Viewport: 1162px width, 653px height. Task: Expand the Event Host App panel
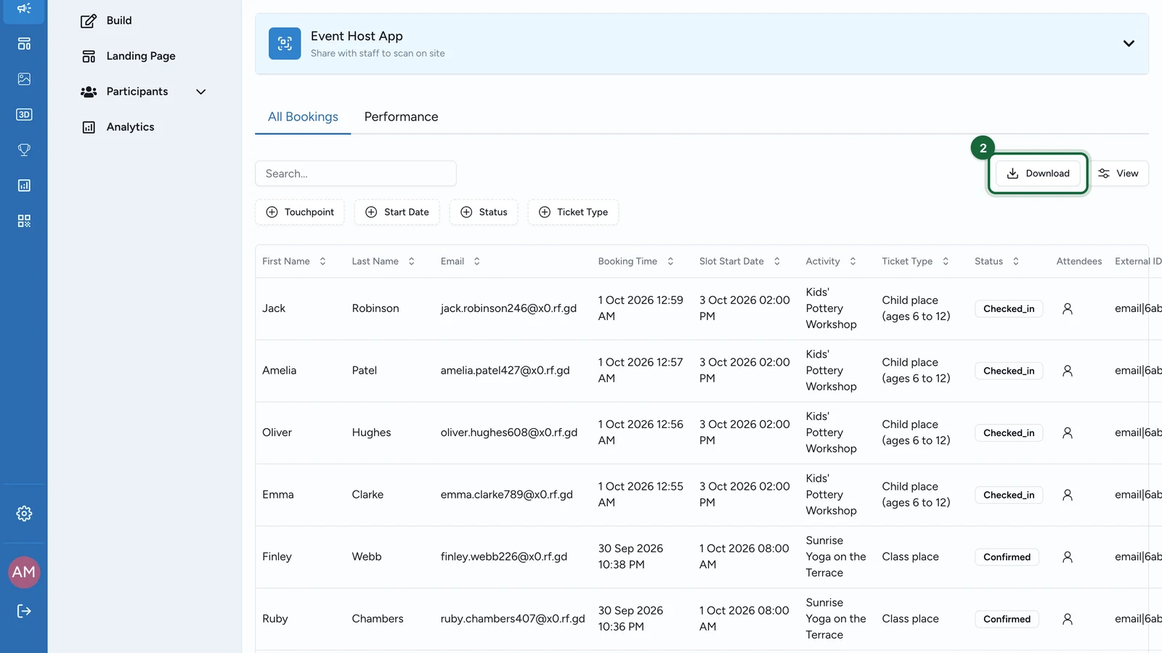1129,44
